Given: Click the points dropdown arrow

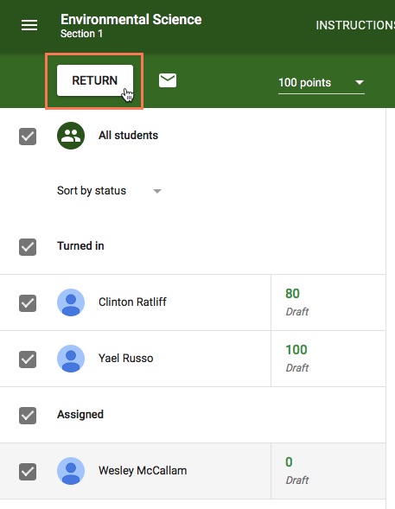Looking at the screenshot, I should pyautogui.click(x=360, y=82).
